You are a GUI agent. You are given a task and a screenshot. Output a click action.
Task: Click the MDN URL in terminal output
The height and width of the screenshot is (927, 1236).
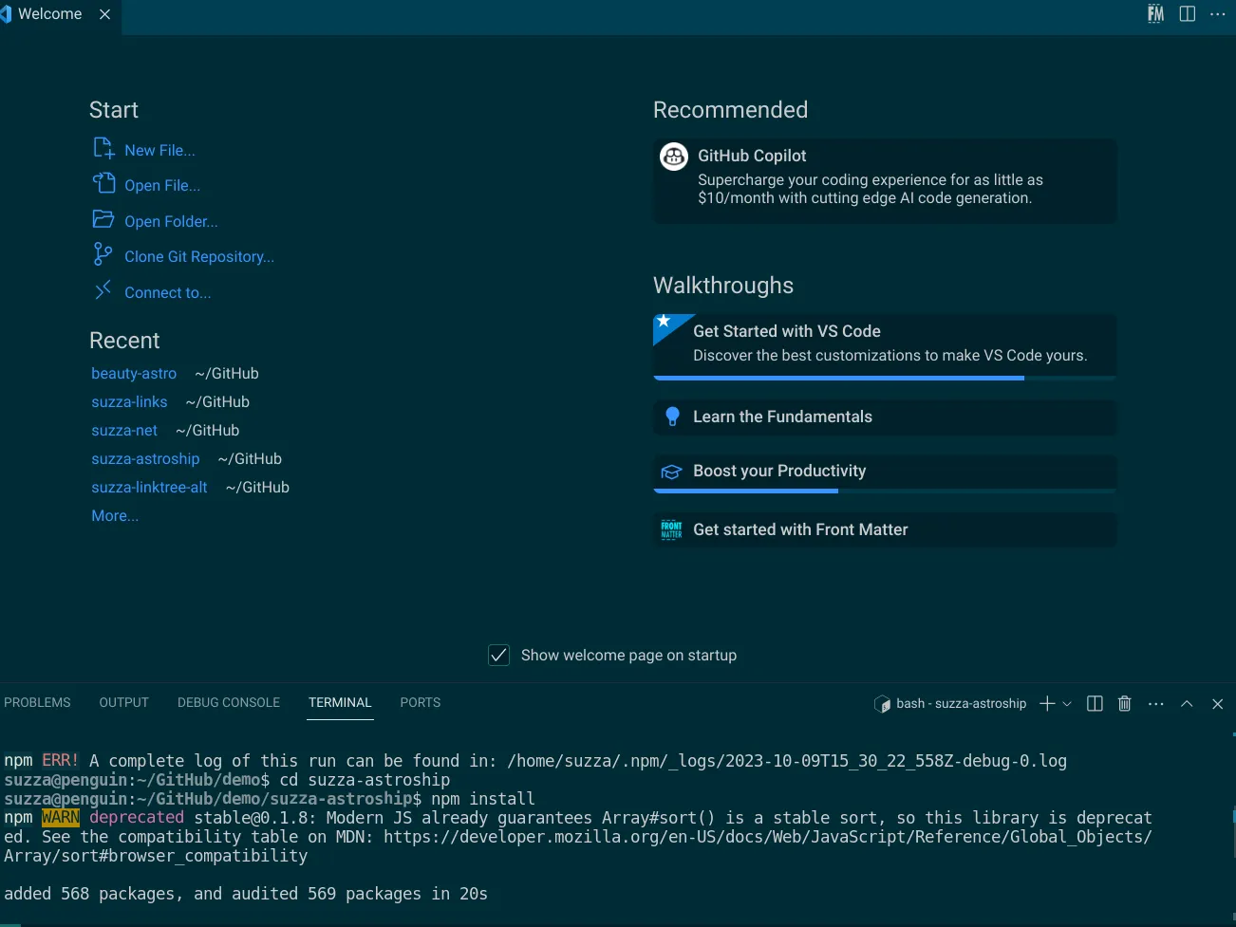pos(768,837)
